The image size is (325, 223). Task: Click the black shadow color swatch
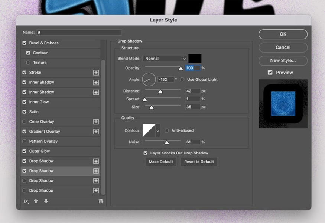tap(195, 59)
